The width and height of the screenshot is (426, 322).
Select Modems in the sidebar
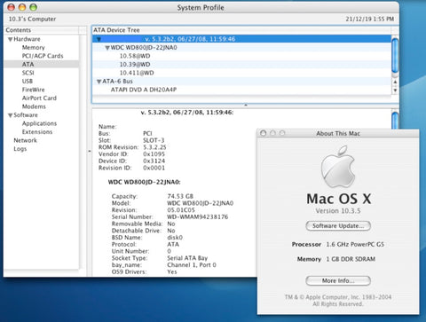(x=34, y=106)
